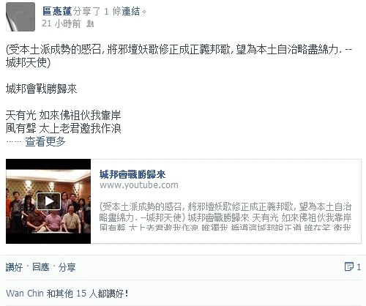Play the video via the play button
Image resolution: width=366 pixels, height=306 pixels.
click(48, 201)
